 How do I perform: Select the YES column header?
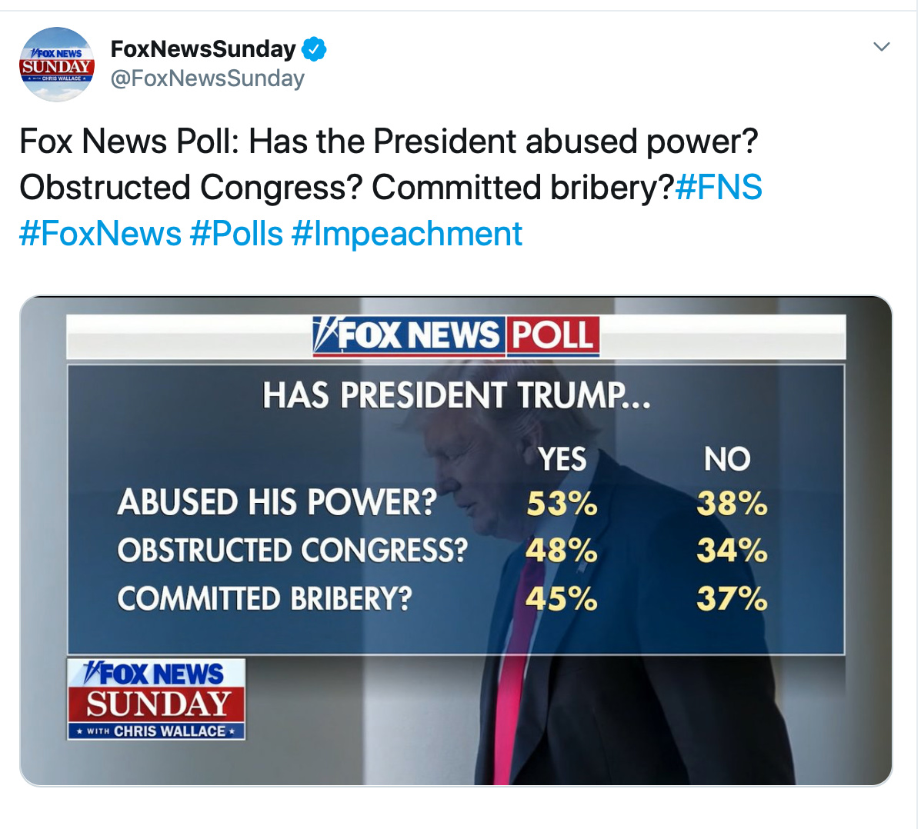click(x=562, y=459)
